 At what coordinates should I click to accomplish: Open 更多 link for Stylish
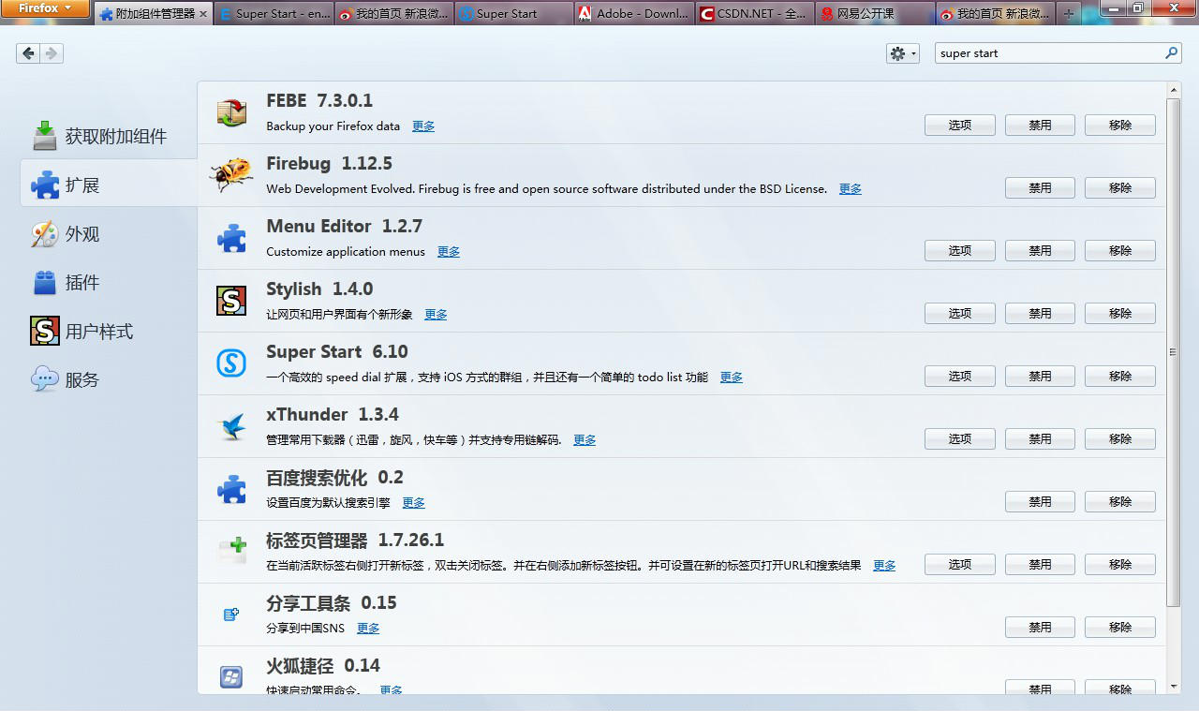437,315
